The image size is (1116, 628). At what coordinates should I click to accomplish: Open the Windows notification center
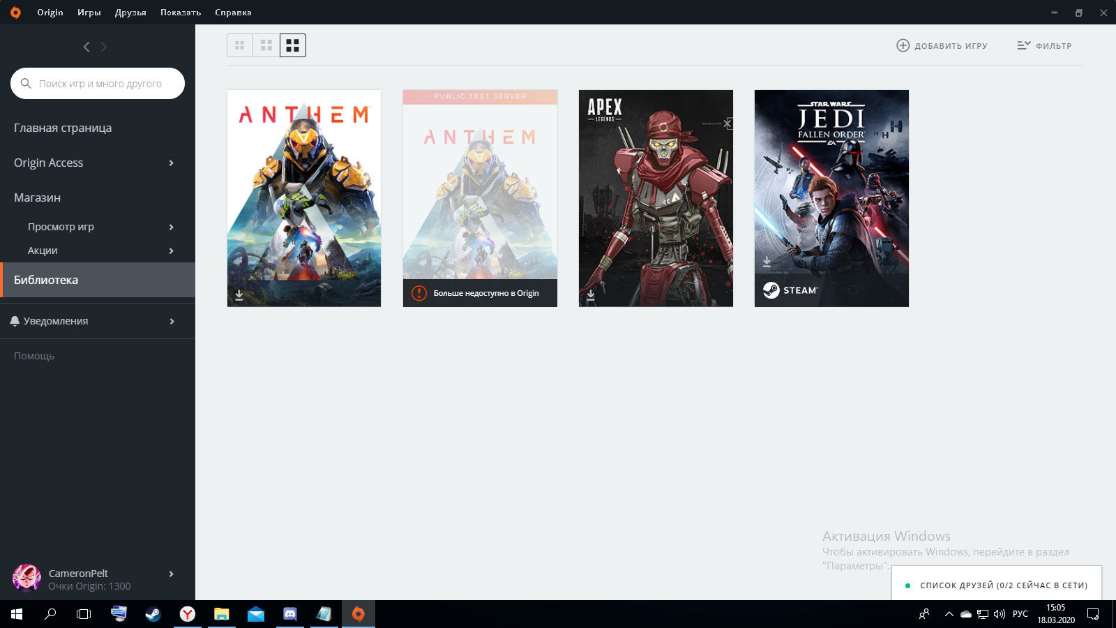coord(1093,614)
